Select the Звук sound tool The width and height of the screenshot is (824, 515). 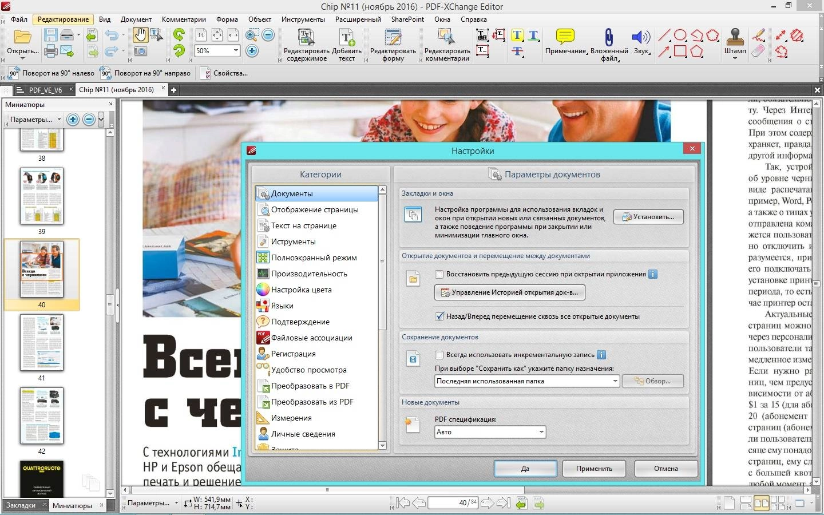(641, 41)
